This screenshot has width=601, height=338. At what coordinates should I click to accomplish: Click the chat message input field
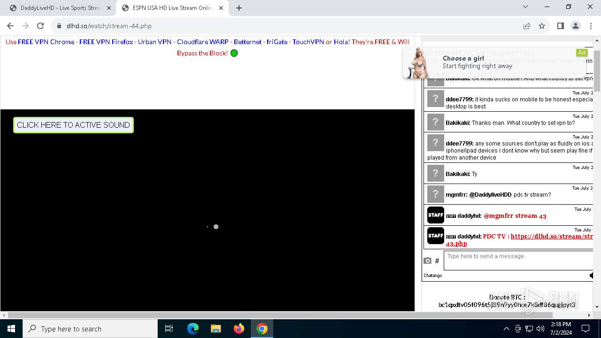pos(519,261)
